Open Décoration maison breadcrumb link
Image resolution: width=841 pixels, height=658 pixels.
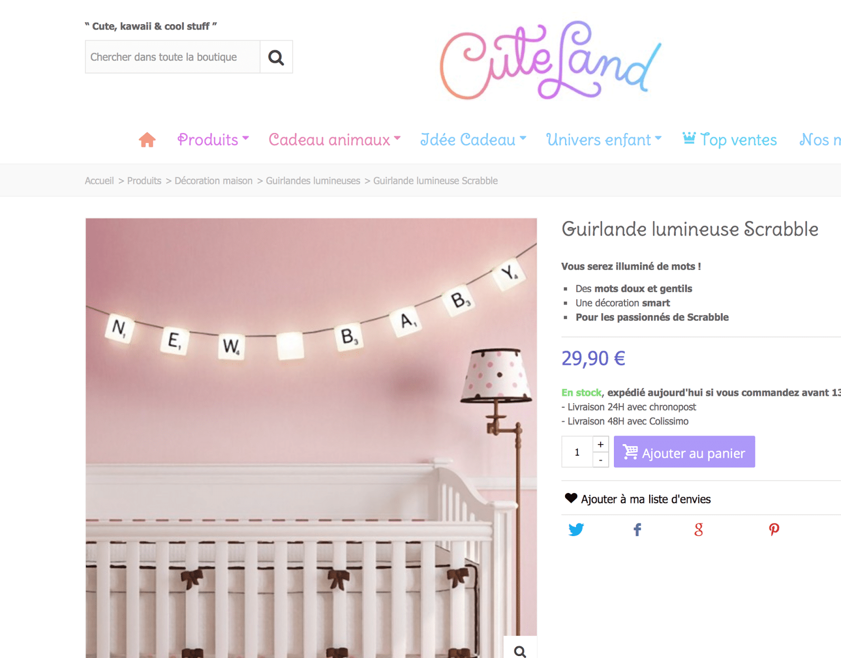(x=213, y=181)
